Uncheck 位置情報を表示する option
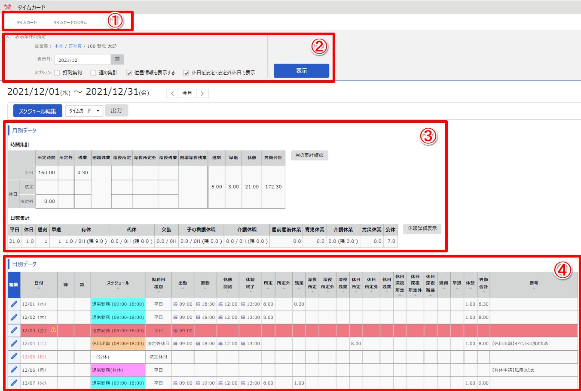This screenshot has width=581, height=391. (x=129, y=73)
